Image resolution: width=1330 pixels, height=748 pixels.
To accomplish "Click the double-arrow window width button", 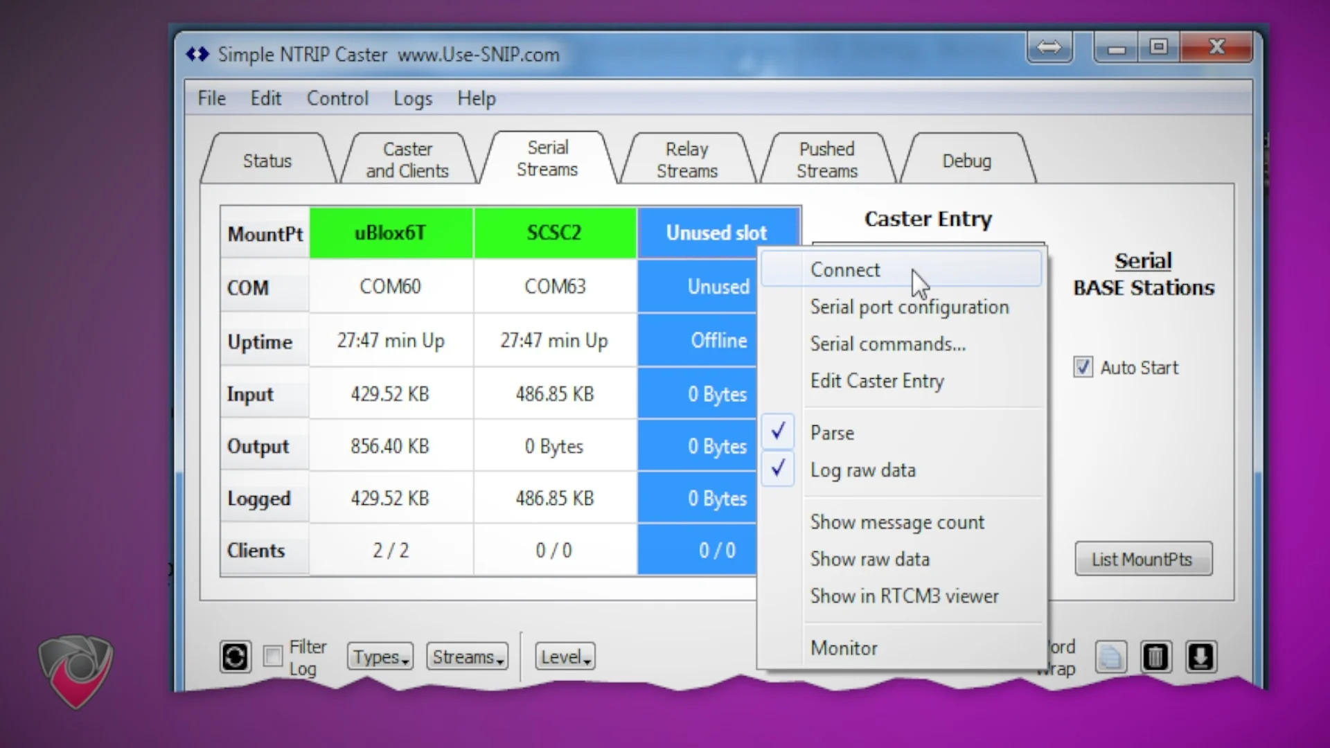I will coord(1049,47).
